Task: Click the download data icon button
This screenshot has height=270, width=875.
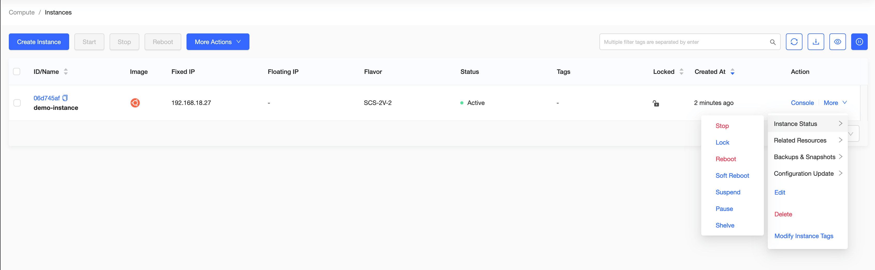Action: [x=816, y=42]
